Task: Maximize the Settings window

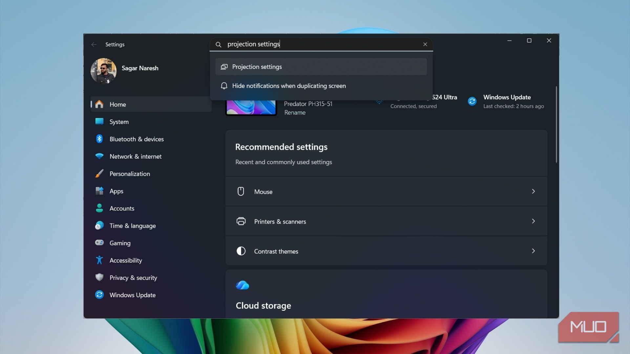Action: (529, 40)
